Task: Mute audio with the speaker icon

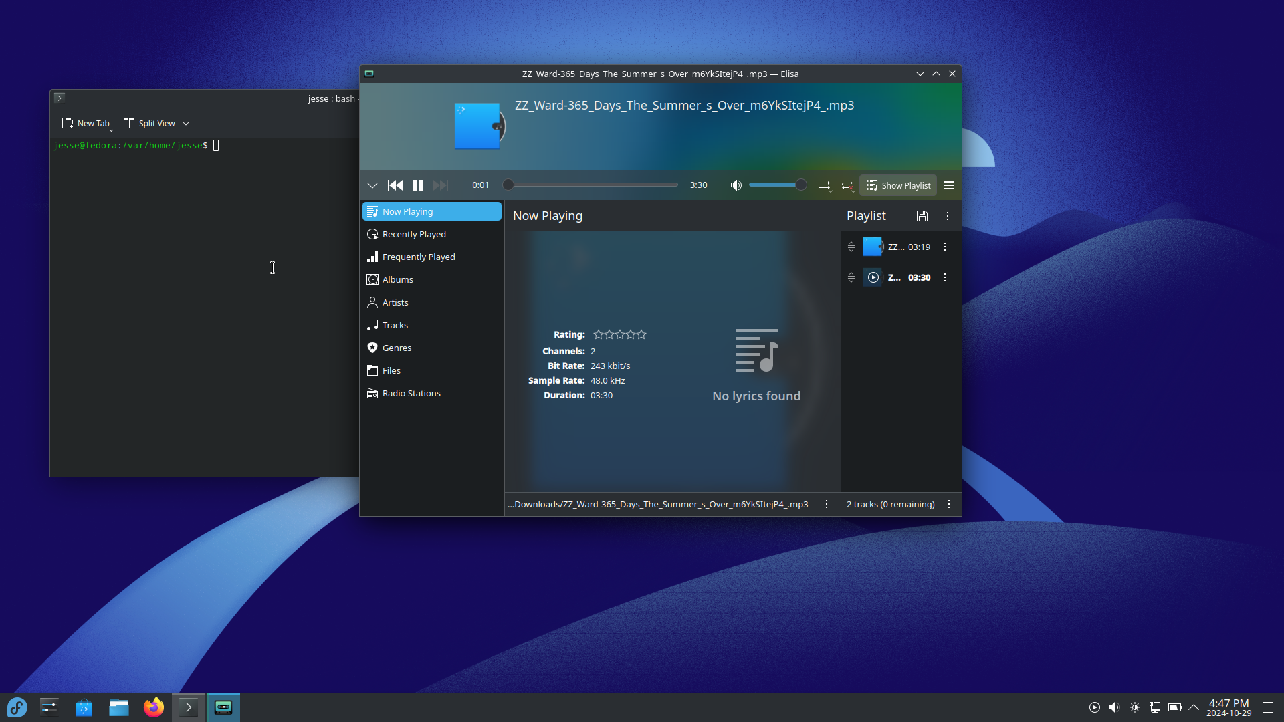Action: 736,185
